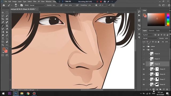
Task: Show the Shape 32 layer
Action: point(144,54)
